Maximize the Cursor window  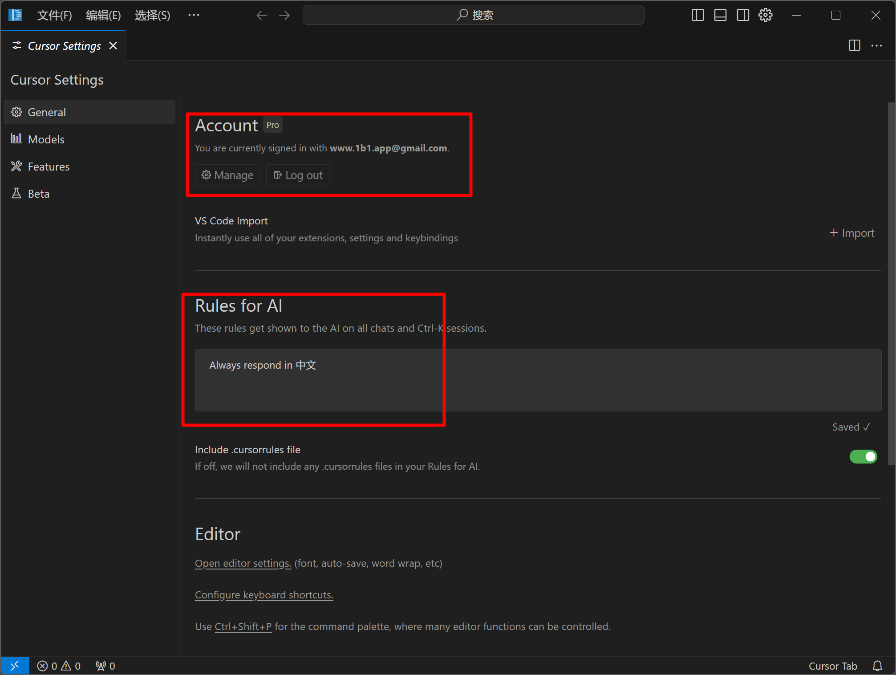click(x=836, y=15)
